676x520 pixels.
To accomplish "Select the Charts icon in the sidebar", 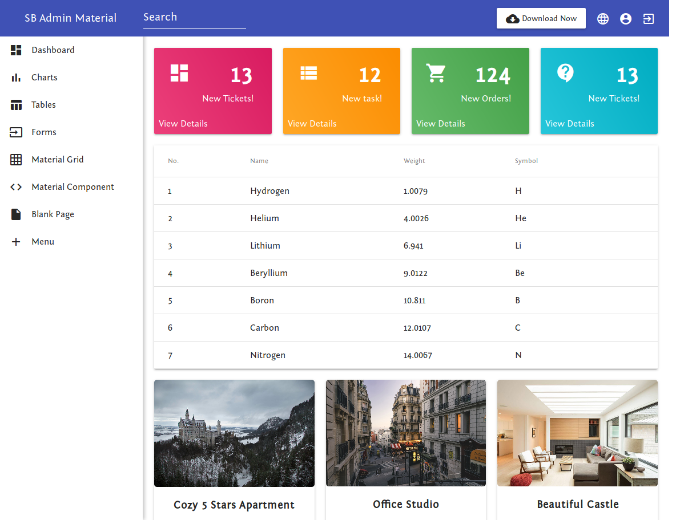I will (16, 77).
